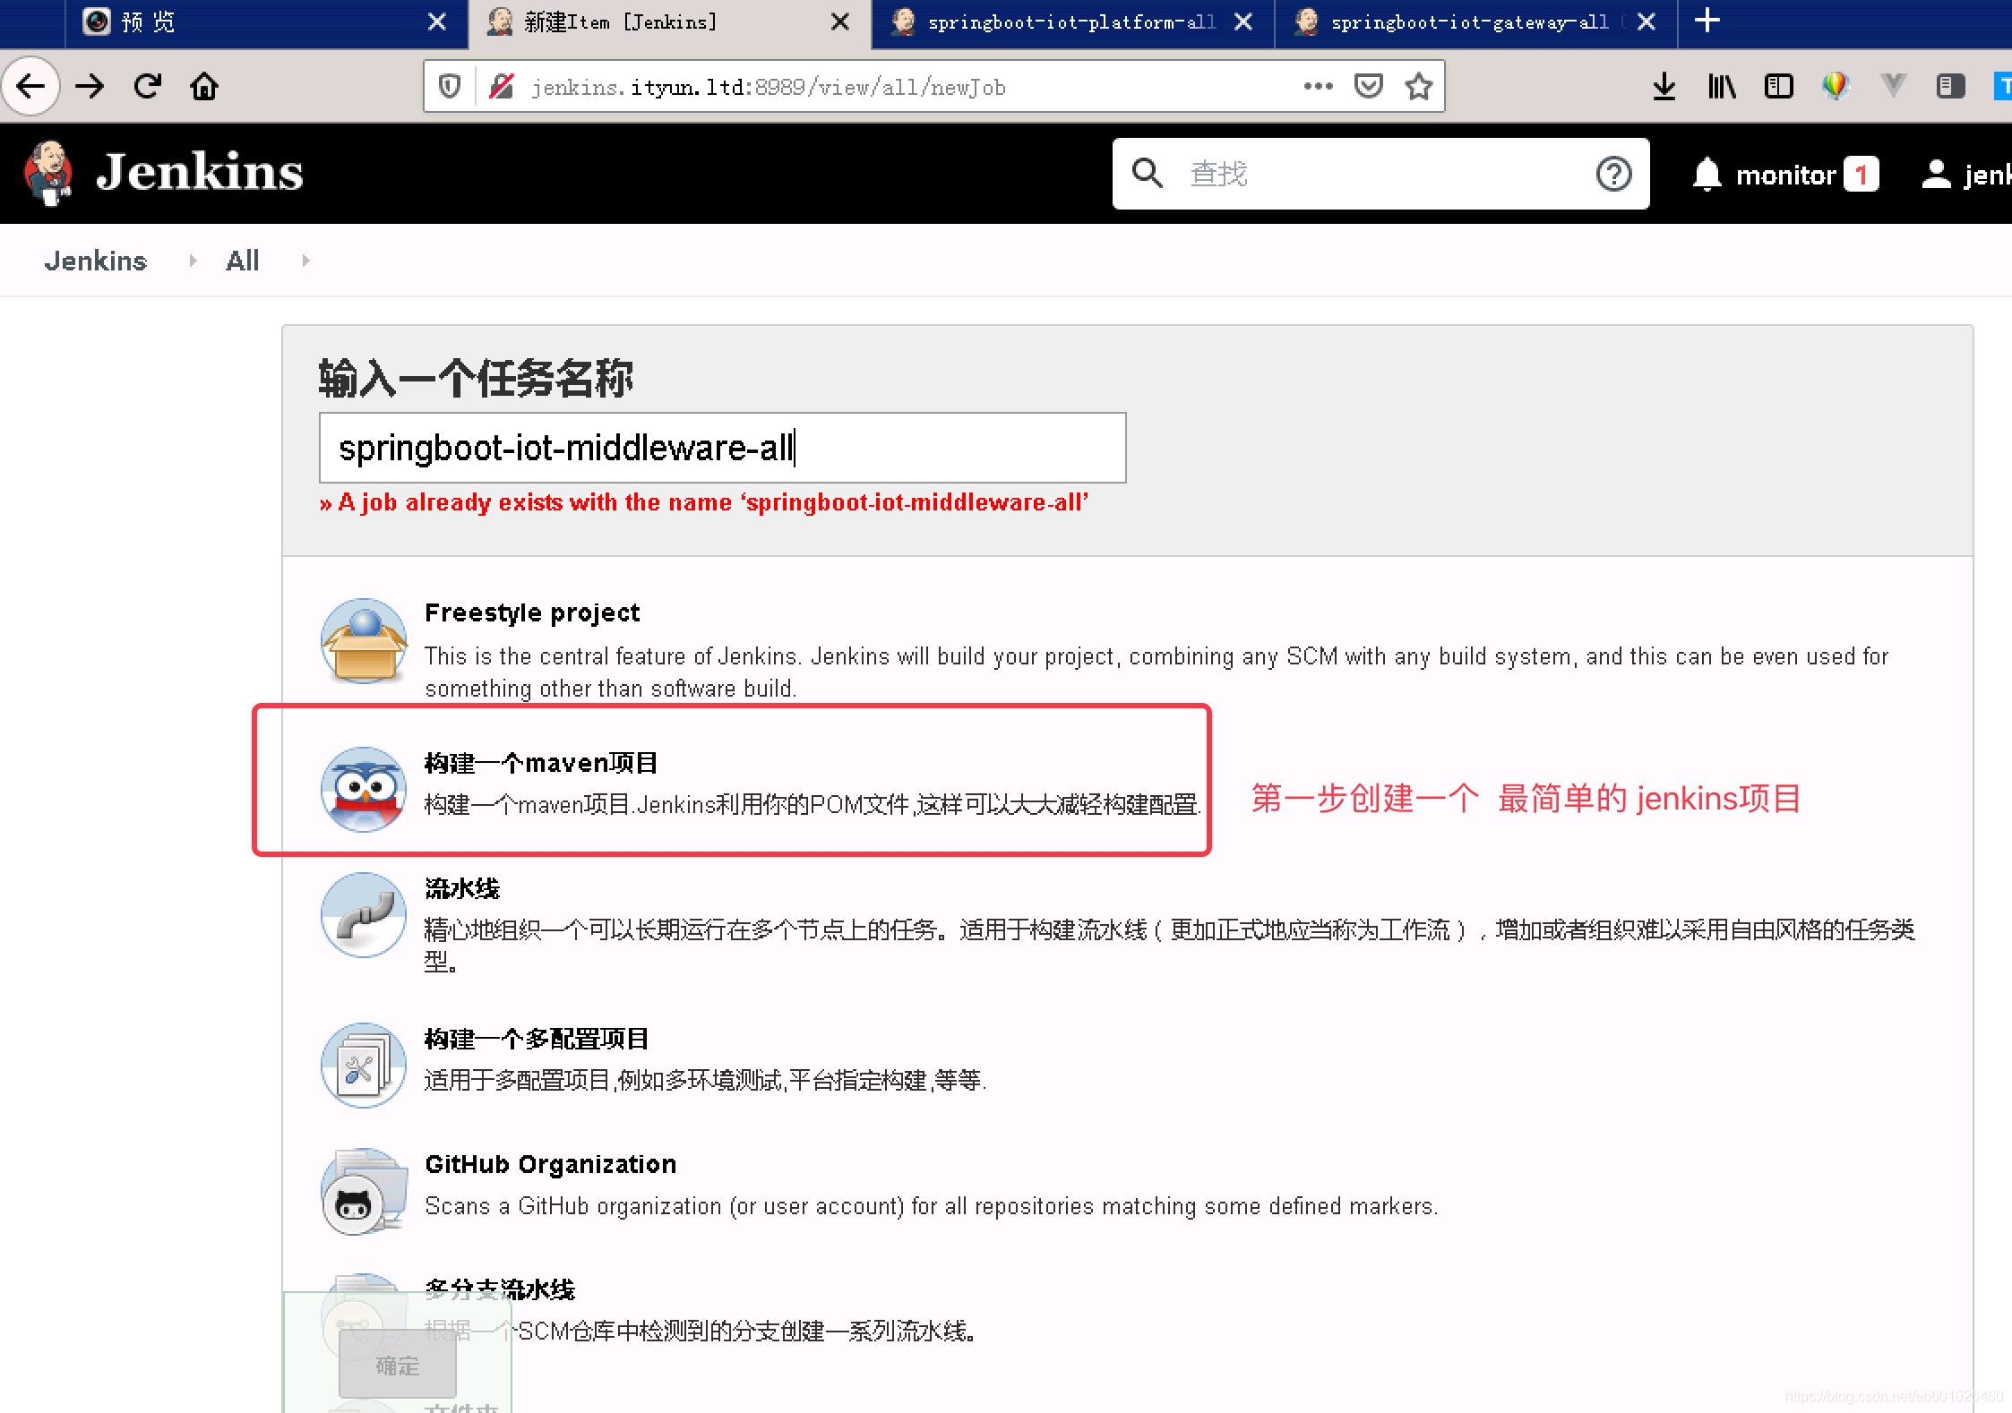Switch to springboot-iot-platform-all tab
Viewport: 2012px width, 1413px height.
coord(1072,22)
